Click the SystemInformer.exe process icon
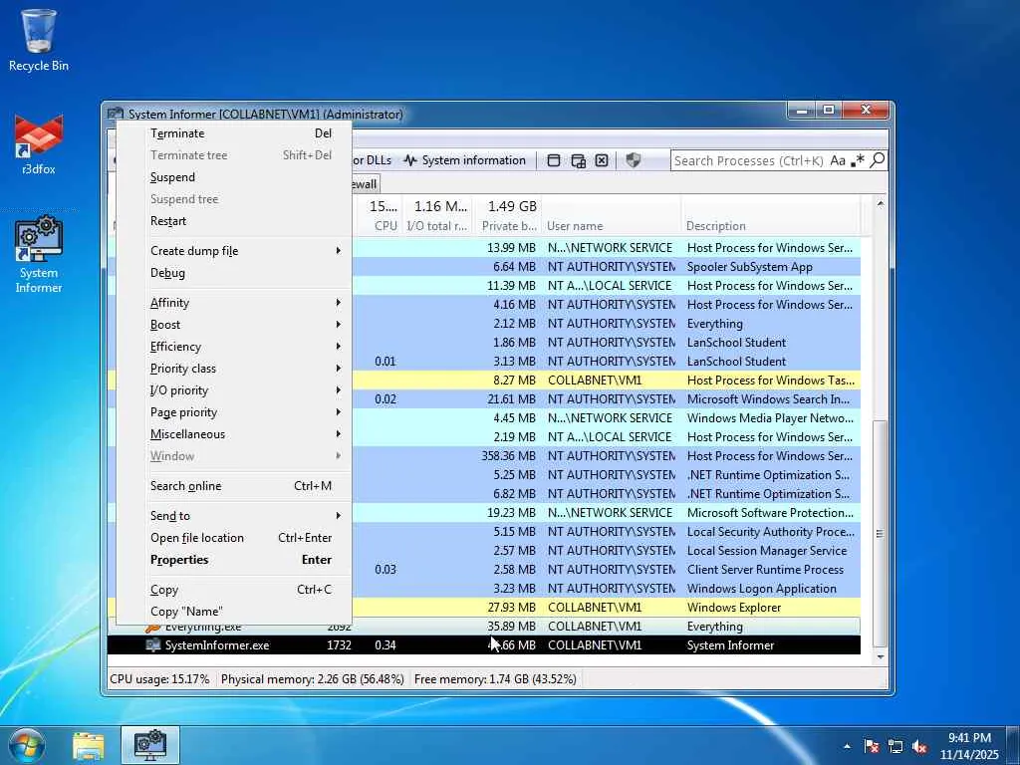This screenshot has height=765, width=1020. (x=152, y=645)
